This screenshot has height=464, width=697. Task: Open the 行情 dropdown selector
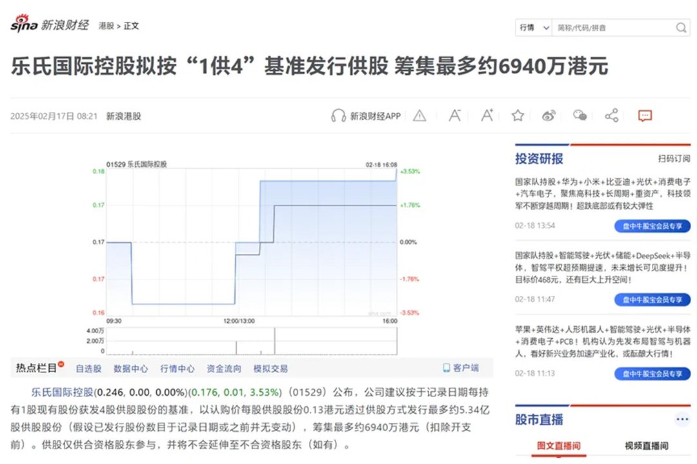click(534, 28)
